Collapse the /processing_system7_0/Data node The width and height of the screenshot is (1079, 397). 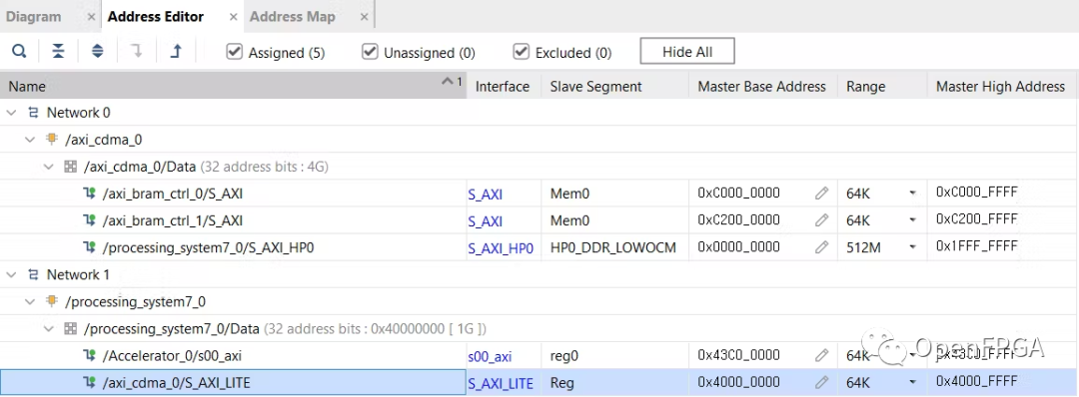tap(48, 328)
